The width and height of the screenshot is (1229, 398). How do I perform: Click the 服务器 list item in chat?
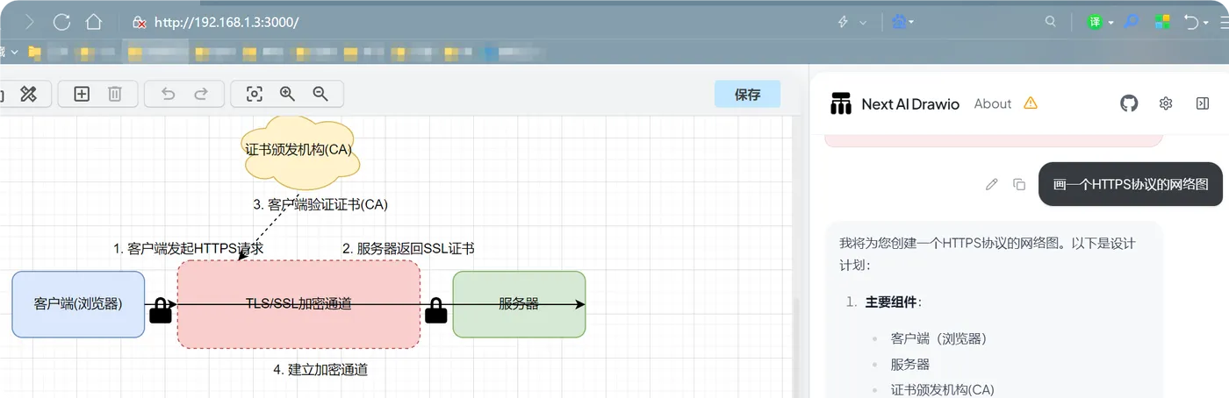pyautogui.click(x=910, y=364)
